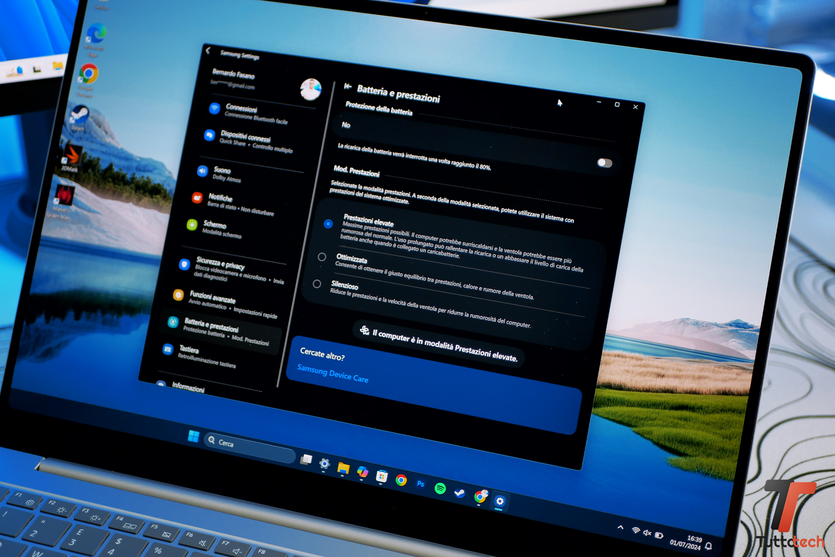
Task: Expand the system tray hidden icons chevron
Action: point(621,527)
